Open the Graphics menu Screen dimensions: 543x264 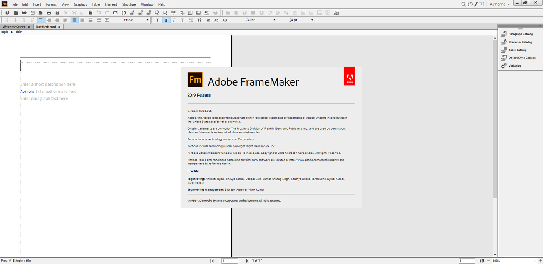80,4
